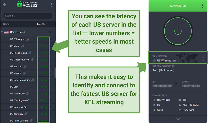Click the RSA-4096 handshake icon
This screenshot has width=208, height=123.
click(x=180, y=110)
